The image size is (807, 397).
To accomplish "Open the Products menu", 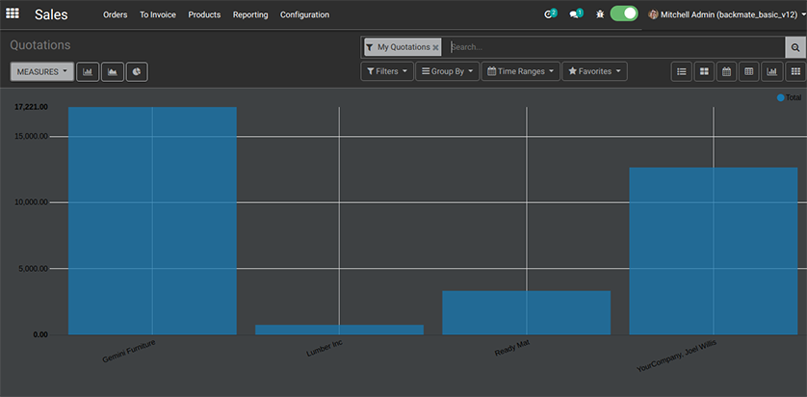I will coord(204,14).
